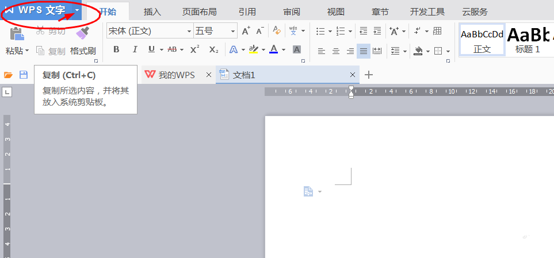Viewport: 554px width, 258px height.
Task: Set align left paragraph alignment
Action: [321, 52]
